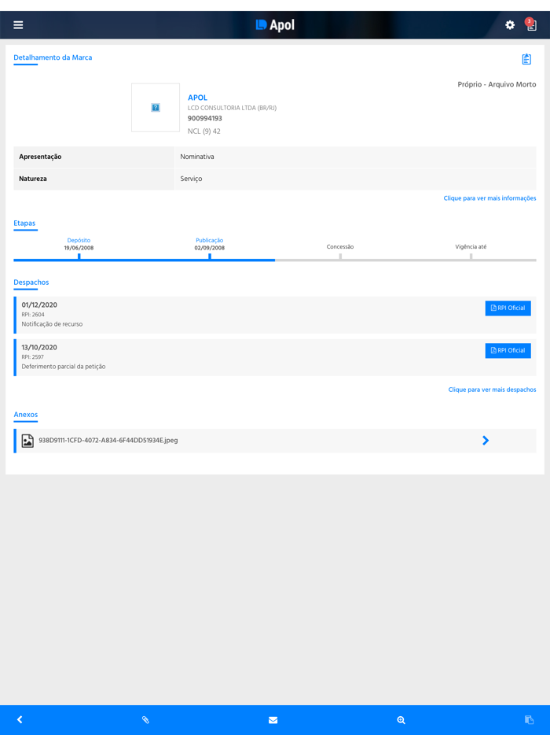550x735 pixels.
Task: Select 'RPI: 2604' text
Action: coord(33,315)
